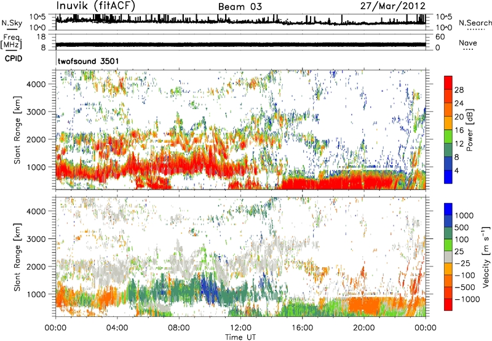Click the 60 tick on Nave axis
This screenshot has height=341, width=492.
pos(440,37)
